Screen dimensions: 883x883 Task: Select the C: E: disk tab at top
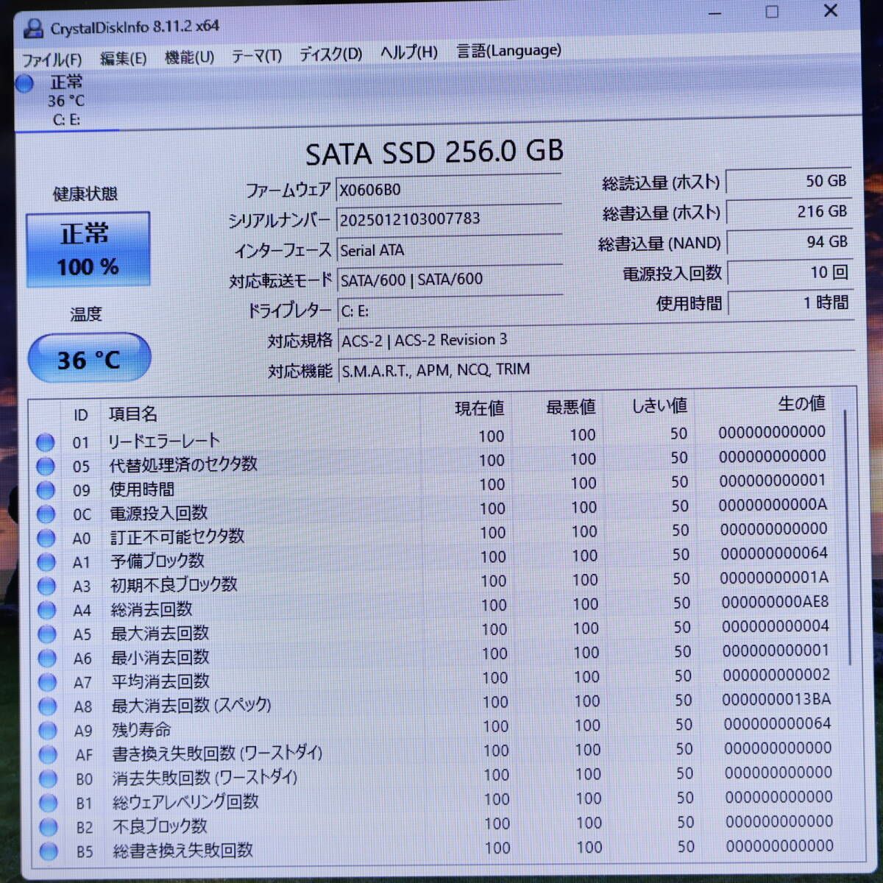pyautogui.click(x=66, y=101)
